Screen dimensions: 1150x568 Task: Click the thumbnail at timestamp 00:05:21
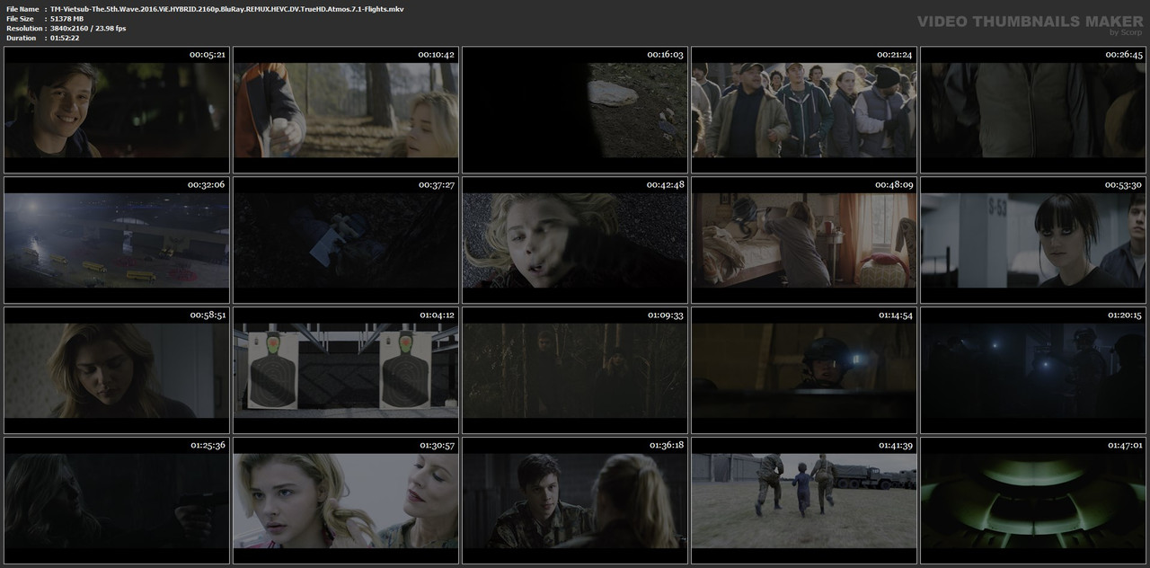(x=117, y=110)
